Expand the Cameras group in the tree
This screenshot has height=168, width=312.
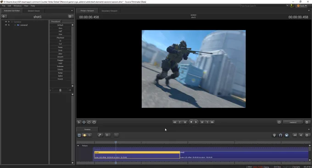[x=9, y=22]
